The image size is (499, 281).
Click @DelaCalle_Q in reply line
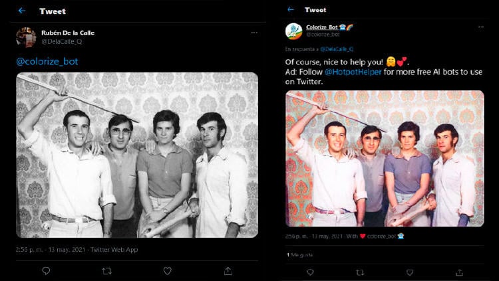[337, 49]
